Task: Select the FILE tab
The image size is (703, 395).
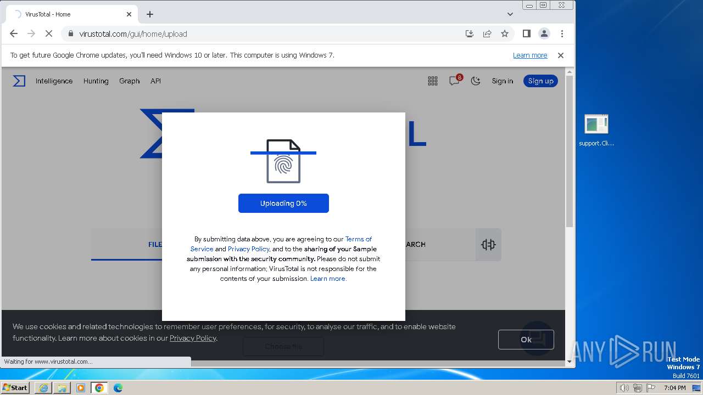Action: tap(155, 245)
